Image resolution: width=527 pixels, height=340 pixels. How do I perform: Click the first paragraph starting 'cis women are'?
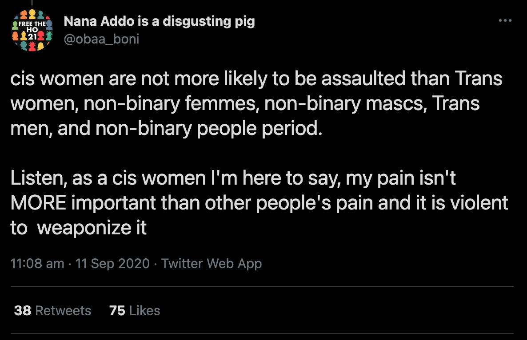[x=256, y=103]
